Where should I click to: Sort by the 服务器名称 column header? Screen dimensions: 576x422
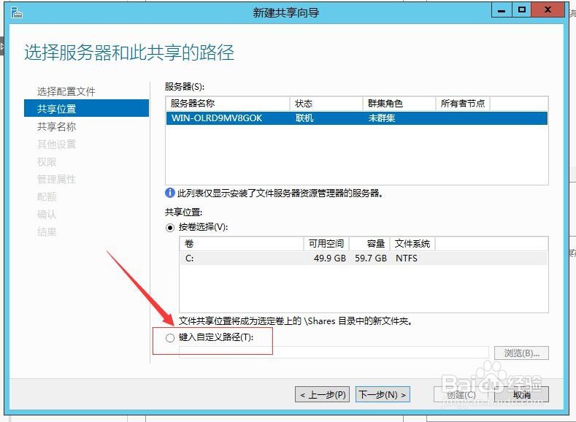[x=228, y=104]
